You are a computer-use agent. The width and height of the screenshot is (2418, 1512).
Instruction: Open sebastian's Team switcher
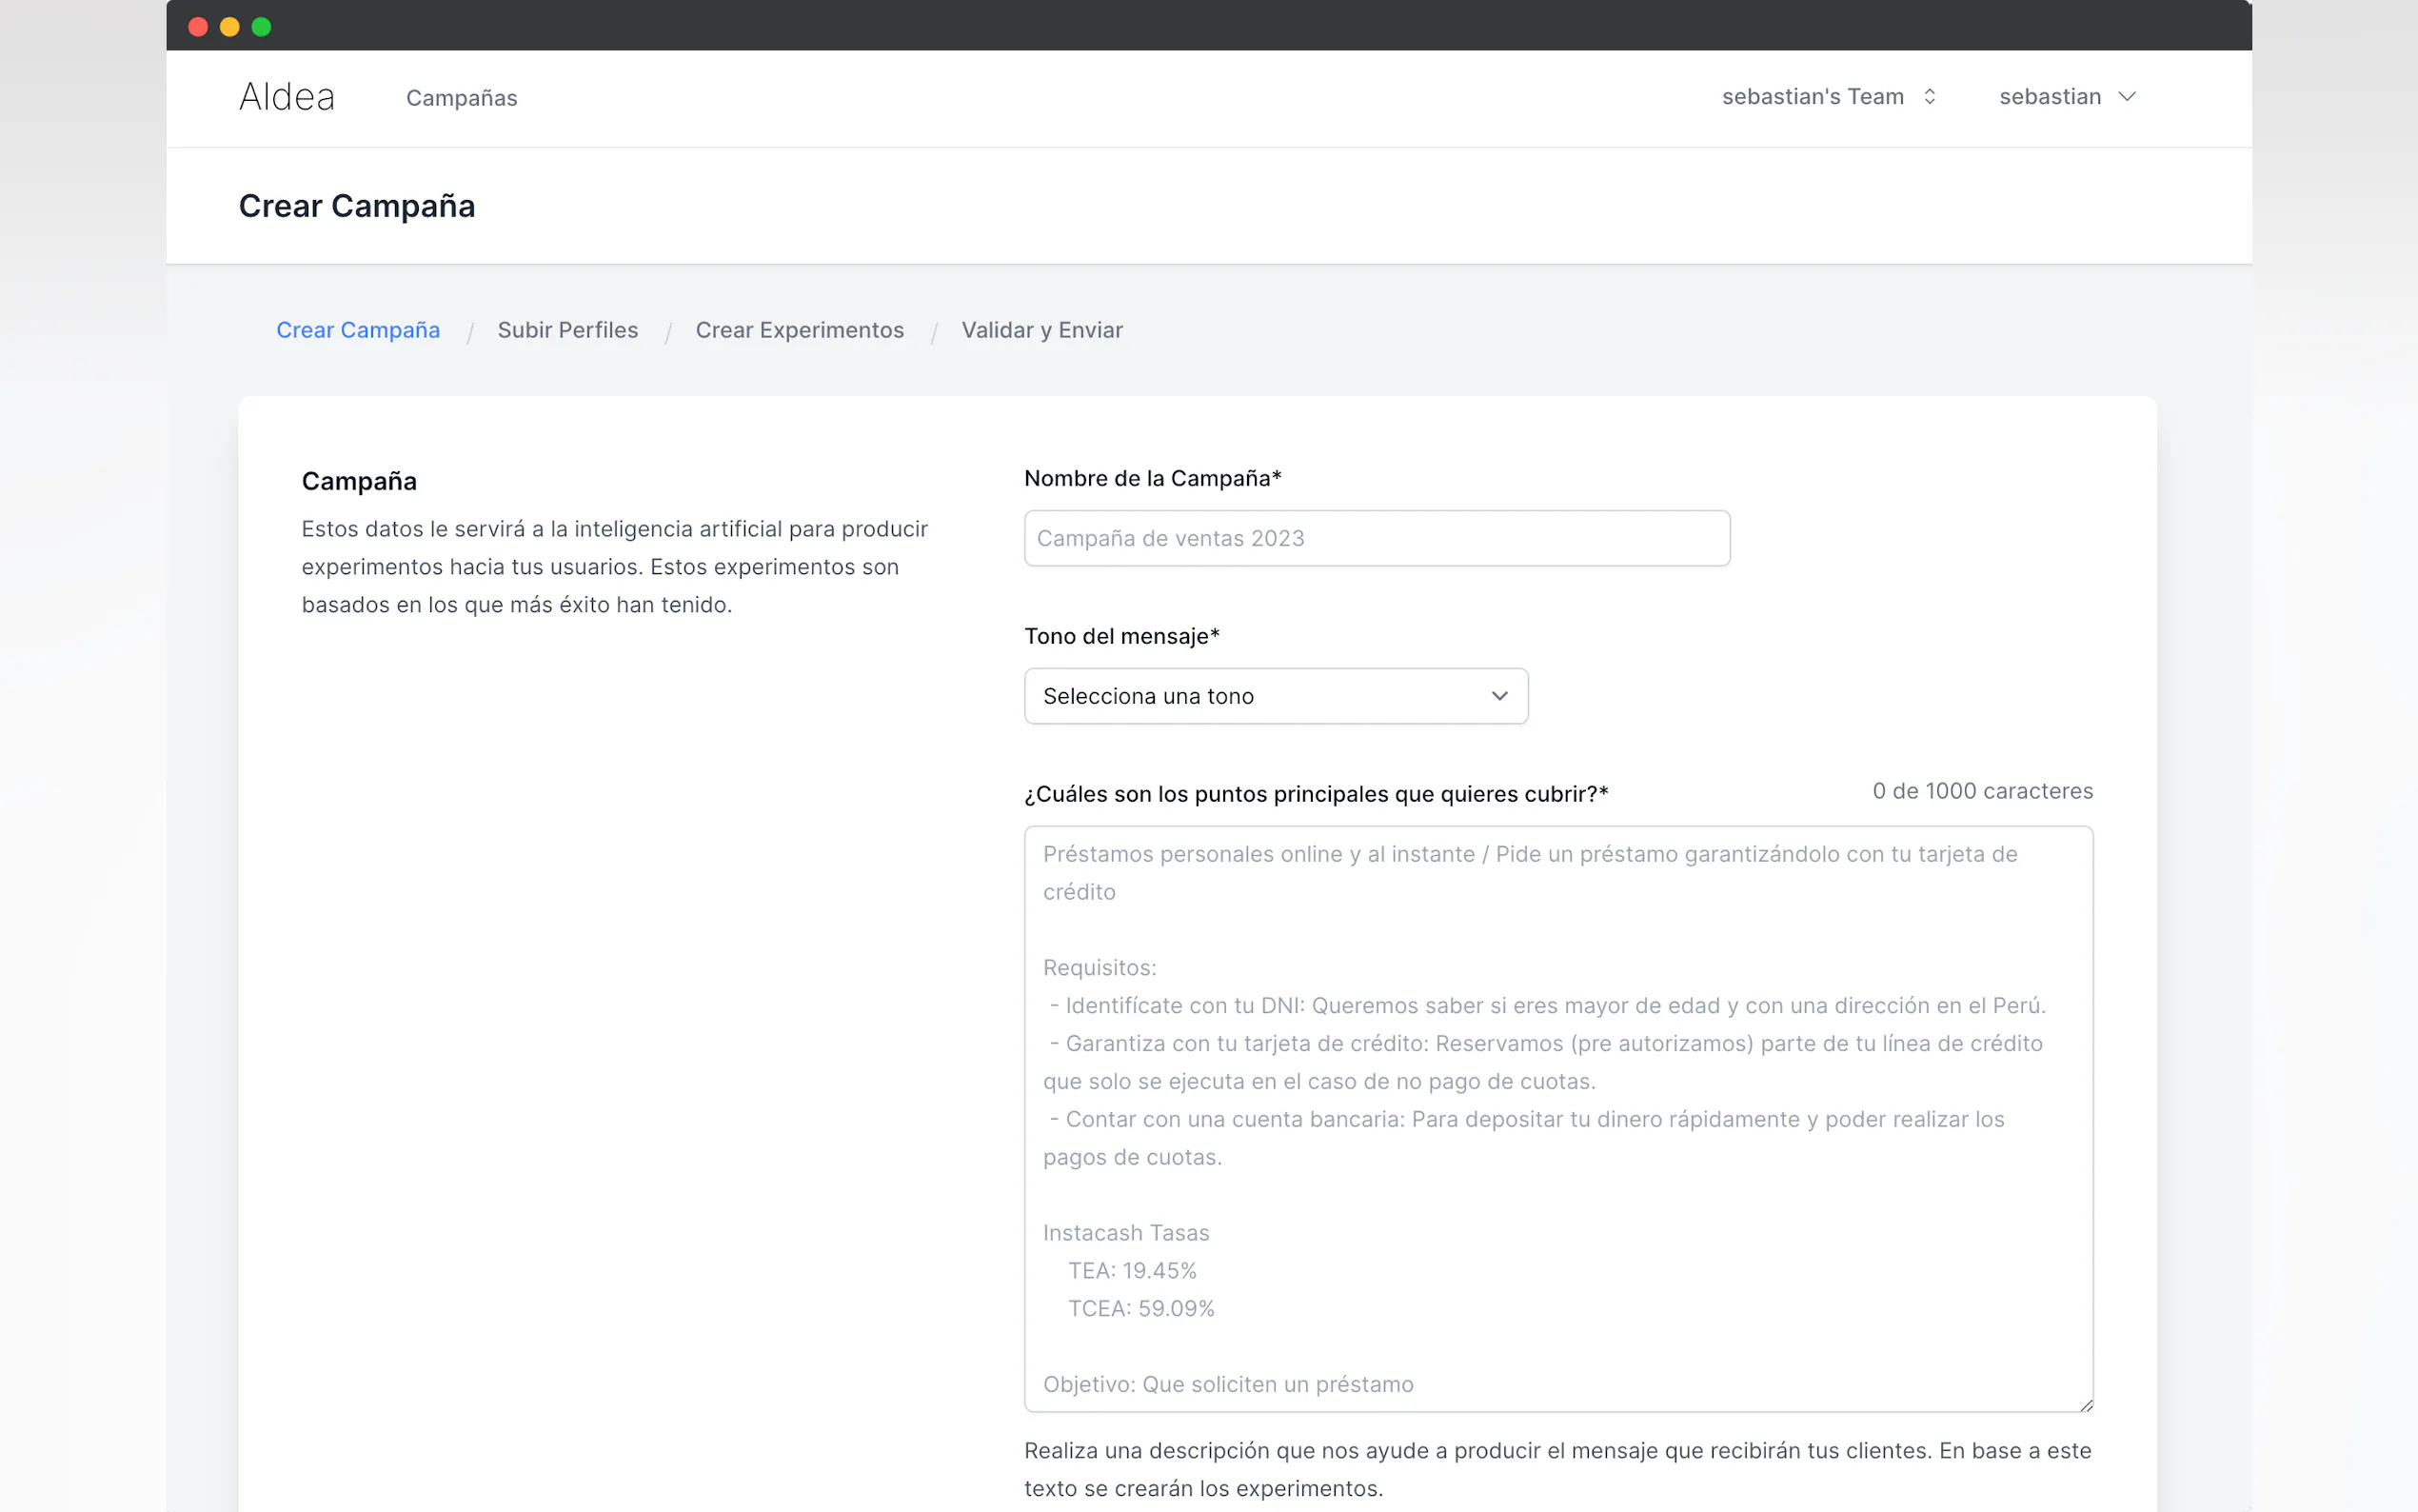pyautogui.click(x=1812, y=97)
